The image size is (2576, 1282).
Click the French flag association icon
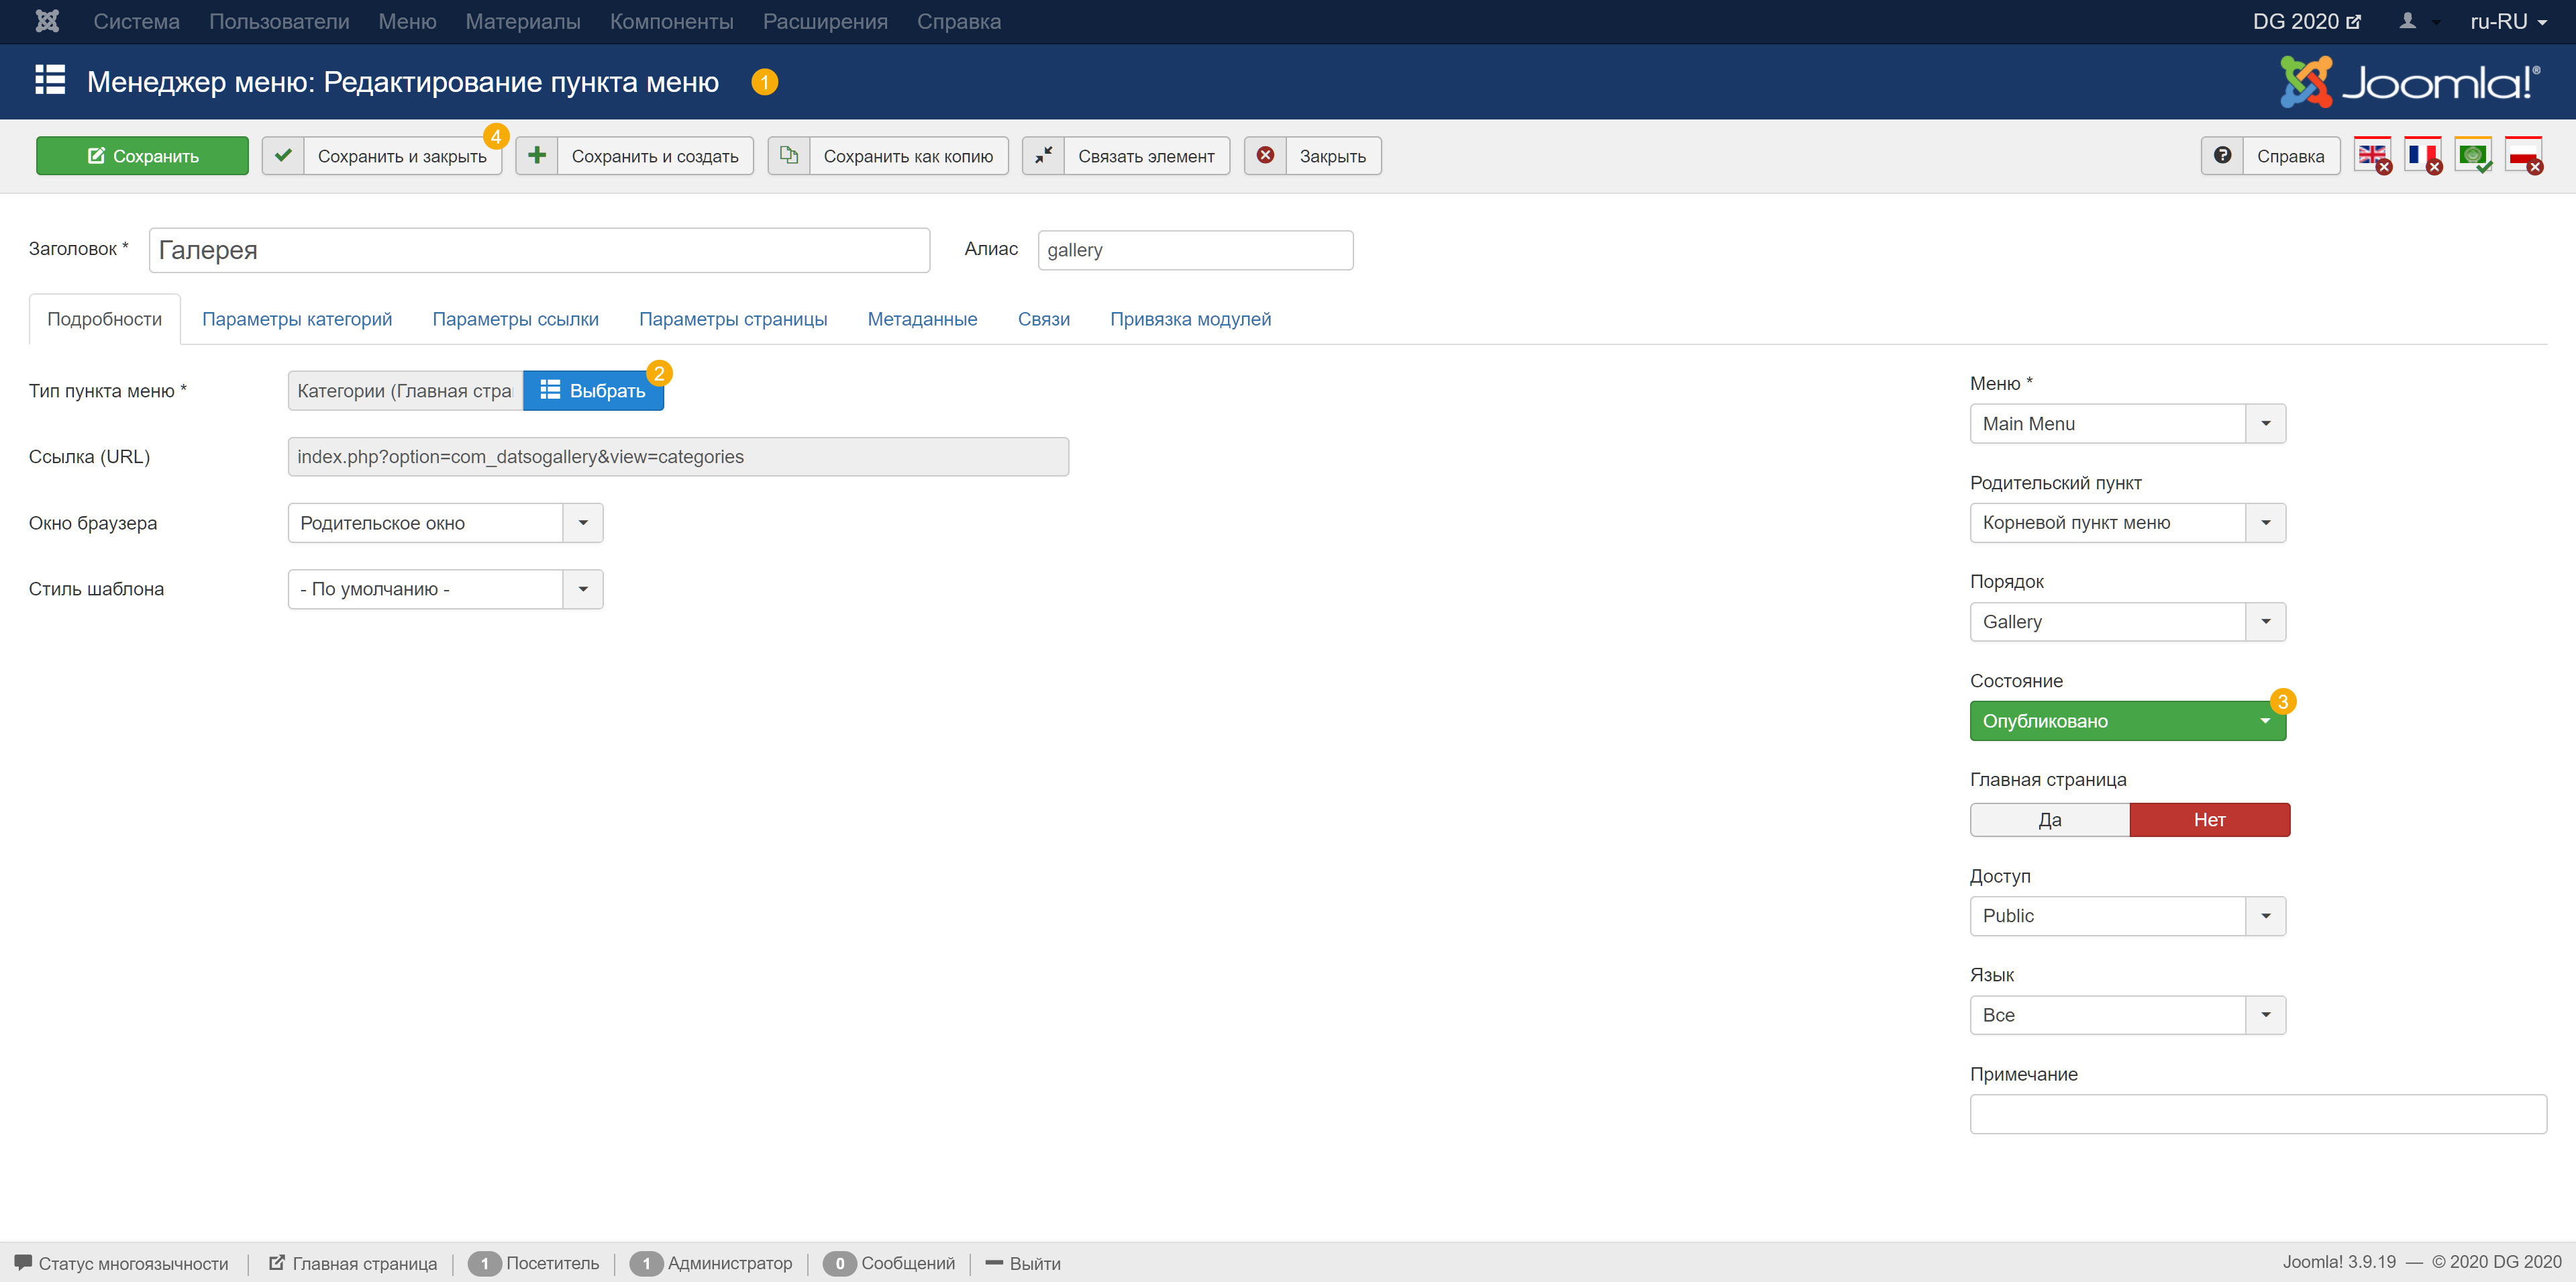point(2423,156)
